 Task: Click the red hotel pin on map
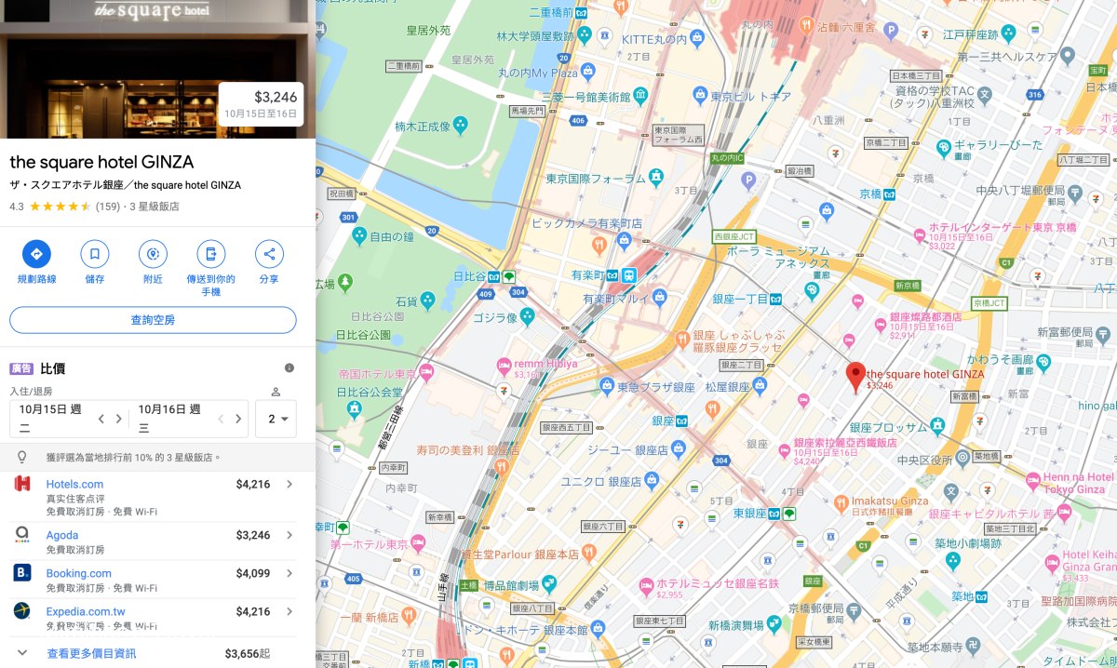pyautogui.click(x=855, y=377)
